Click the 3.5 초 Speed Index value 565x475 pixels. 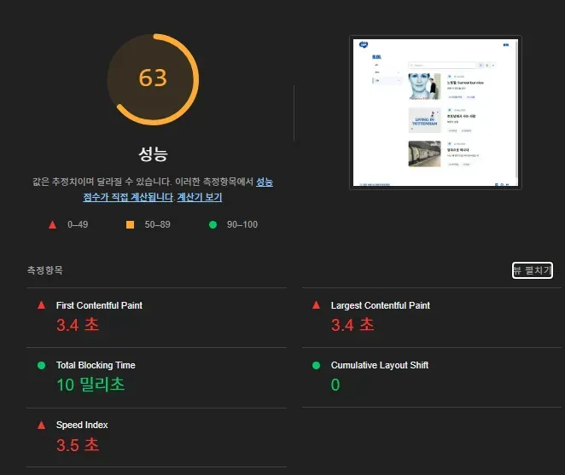(x=78, y=444)
